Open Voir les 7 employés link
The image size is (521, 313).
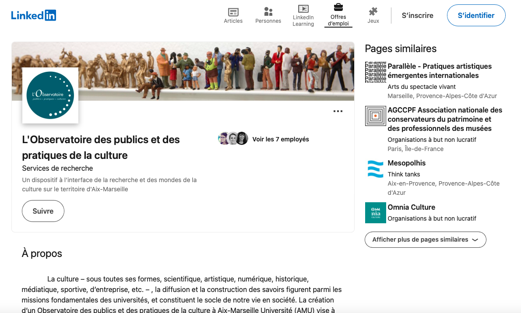click(x=281, y=139)
